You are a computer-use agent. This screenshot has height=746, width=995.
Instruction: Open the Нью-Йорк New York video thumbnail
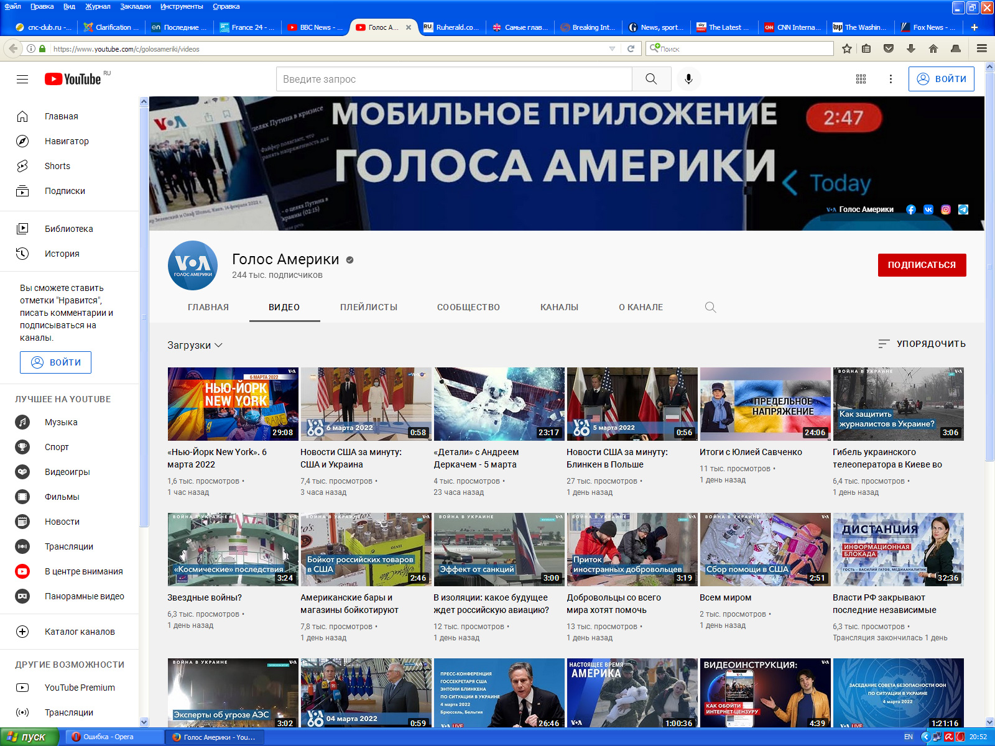pos(233,404)
